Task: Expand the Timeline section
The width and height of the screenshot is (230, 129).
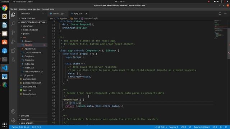Action: pyautogui.click(x=25, y=119)
